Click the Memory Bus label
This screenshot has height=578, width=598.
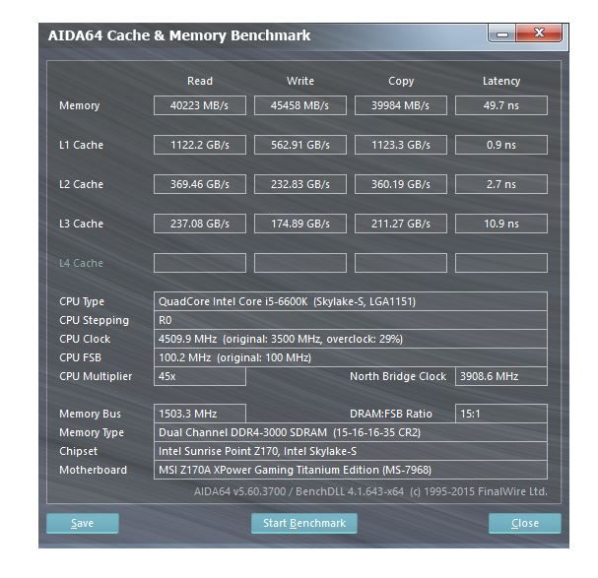pyautogui.click(x=90, y=414)
